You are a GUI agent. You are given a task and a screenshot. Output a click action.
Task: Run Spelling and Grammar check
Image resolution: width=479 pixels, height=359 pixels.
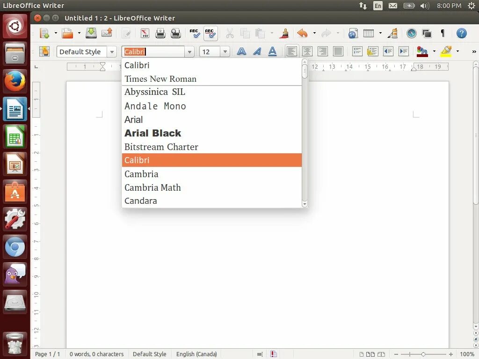(195, 33)
